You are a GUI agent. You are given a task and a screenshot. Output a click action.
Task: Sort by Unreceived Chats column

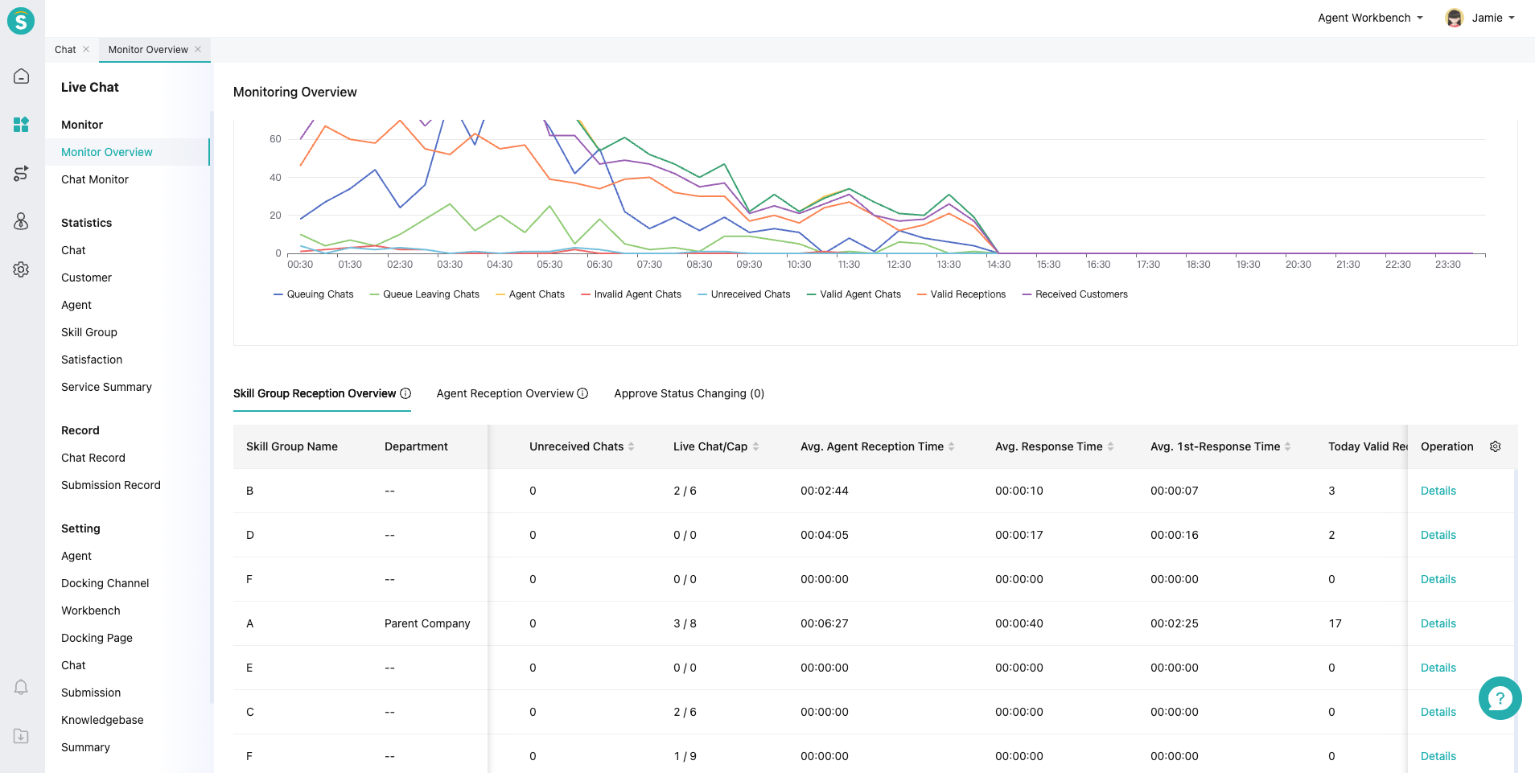(632, 446)
